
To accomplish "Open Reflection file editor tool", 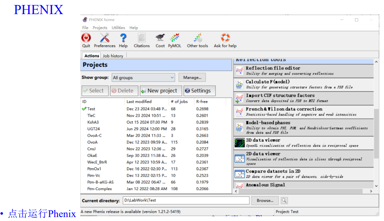I will coord(304,71).
